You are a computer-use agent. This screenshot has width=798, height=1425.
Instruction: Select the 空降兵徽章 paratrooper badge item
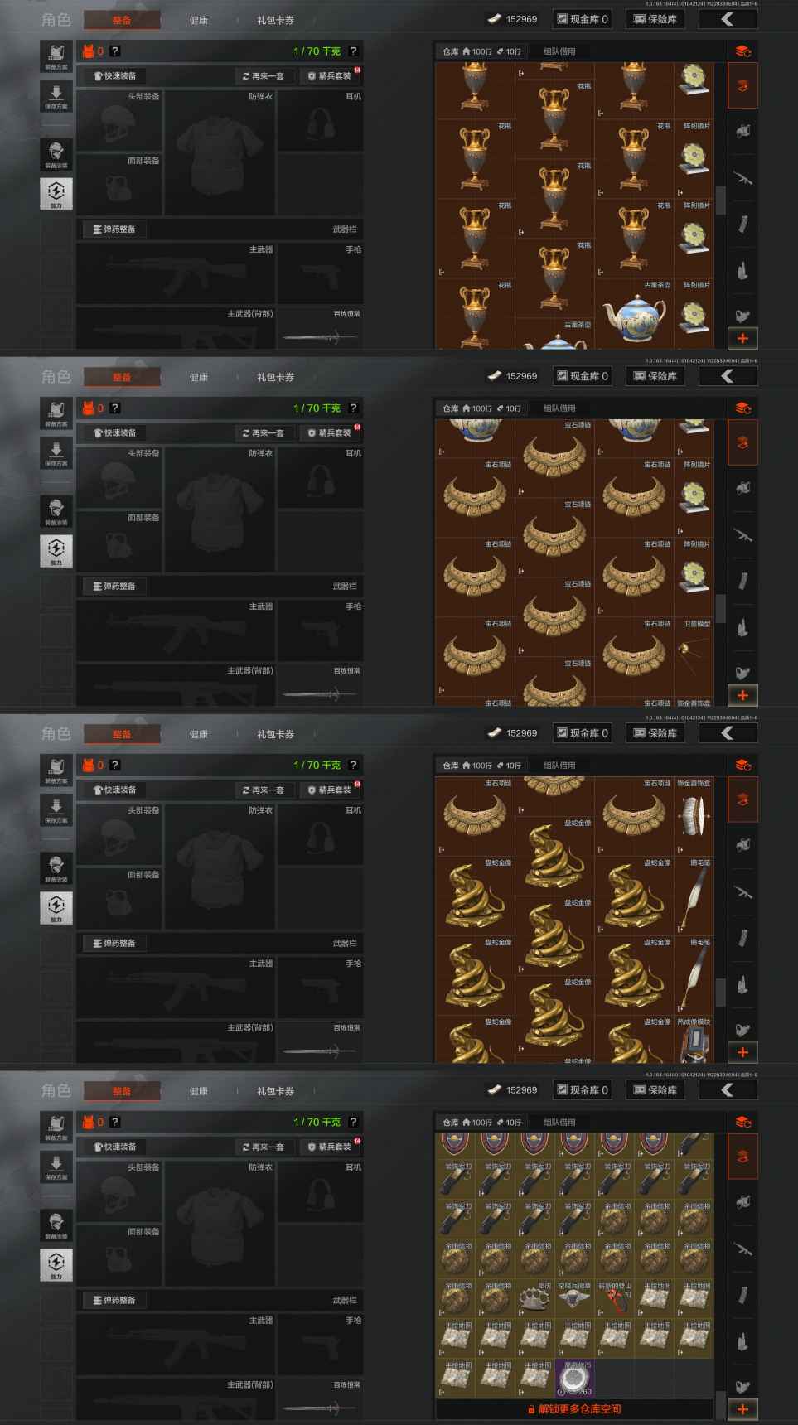(x=575, y=1299)
